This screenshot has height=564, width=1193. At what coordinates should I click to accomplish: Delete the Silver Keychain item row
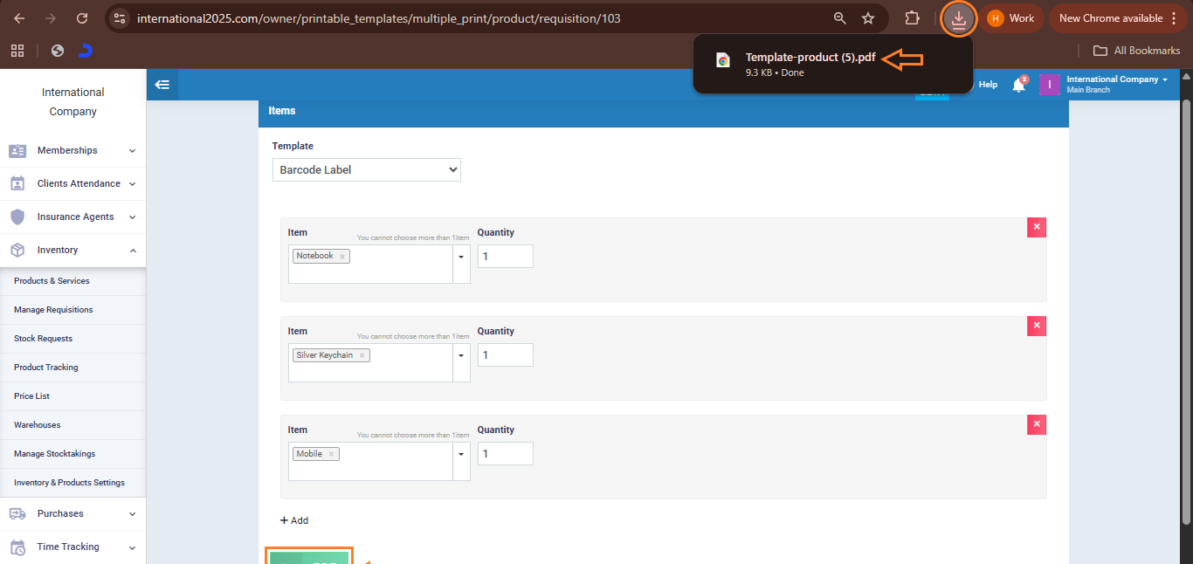pyautogui.click(x=1037, y=327)
